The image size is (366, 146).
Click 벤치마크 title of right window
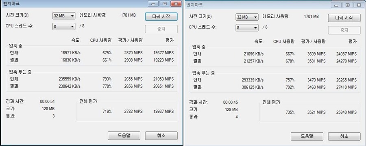(195, 4)
